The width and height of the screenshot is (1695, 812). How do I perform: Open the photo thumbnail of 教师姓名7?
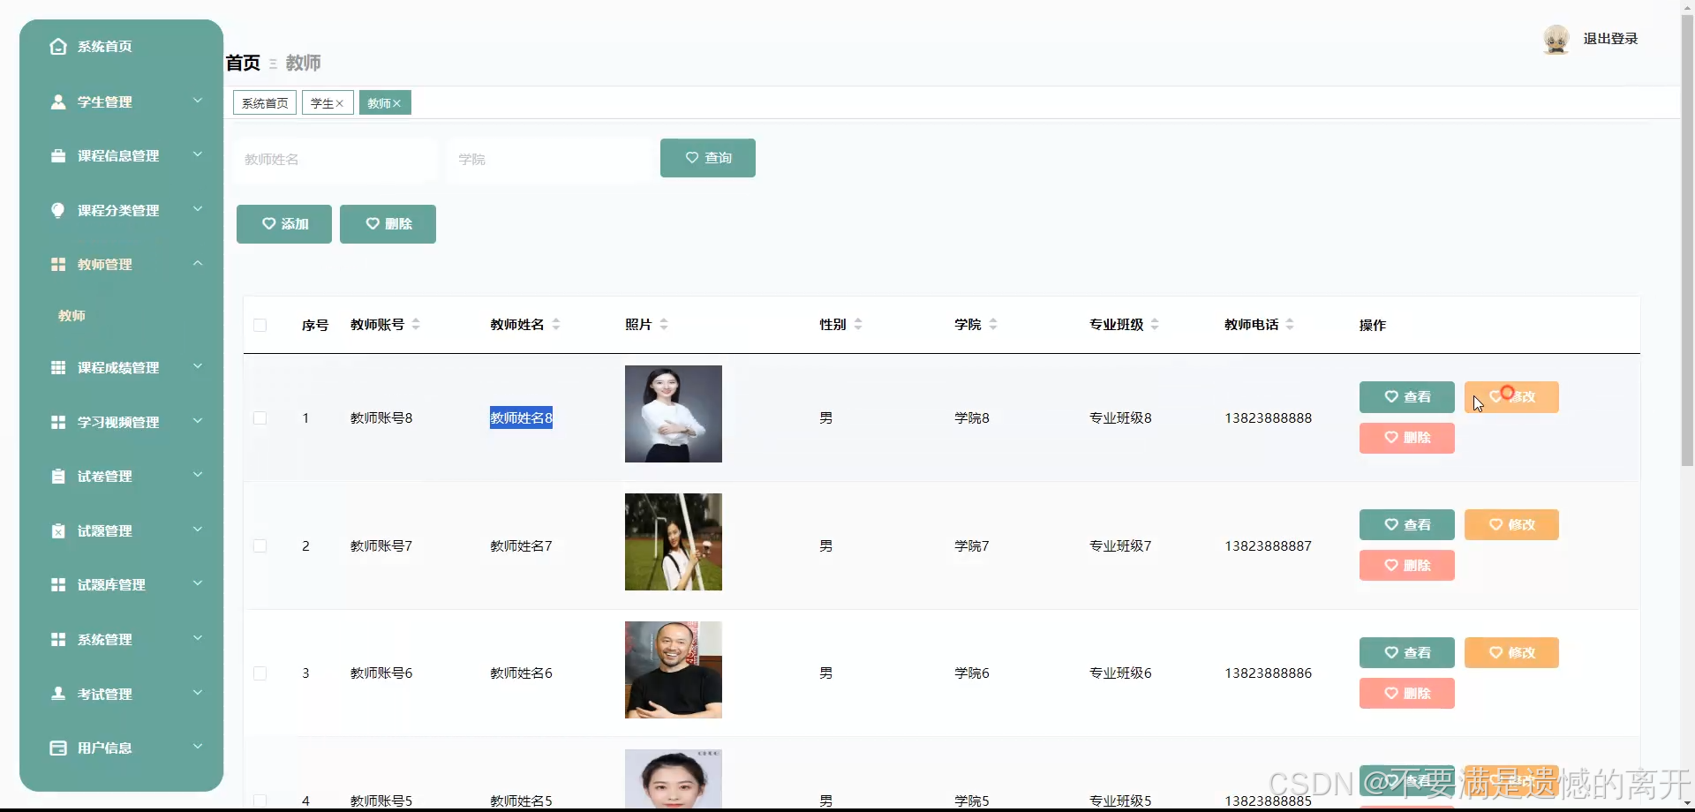[x=674, y=542]
